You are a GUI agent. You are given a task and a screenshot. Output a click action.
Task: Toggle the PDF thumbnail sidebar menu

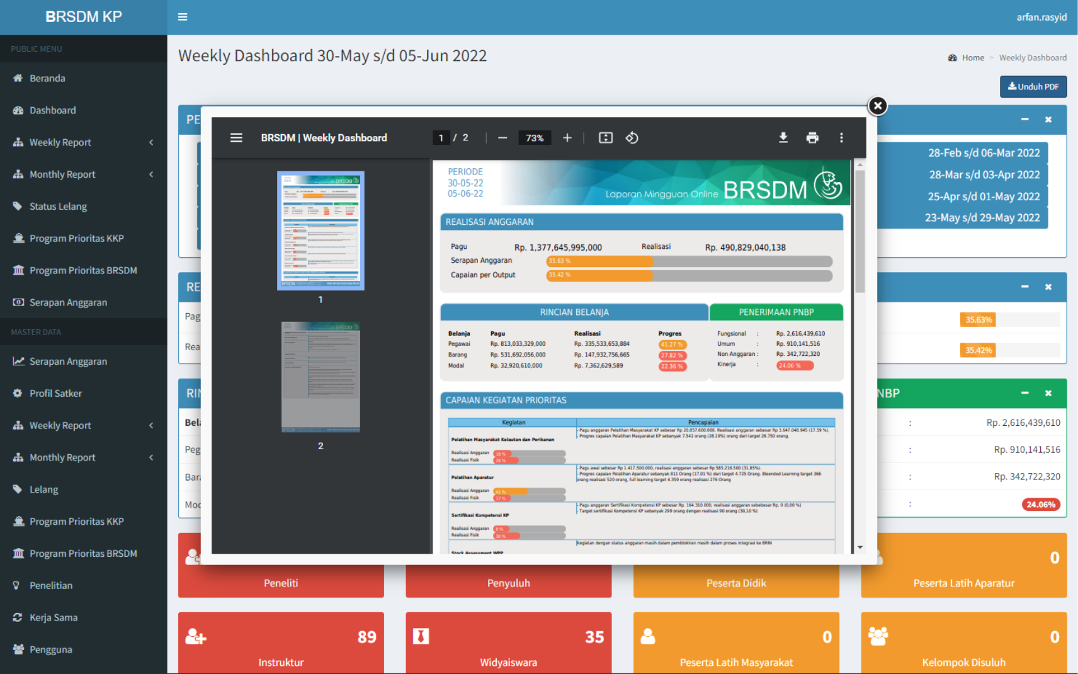click(x=236, y=137)
